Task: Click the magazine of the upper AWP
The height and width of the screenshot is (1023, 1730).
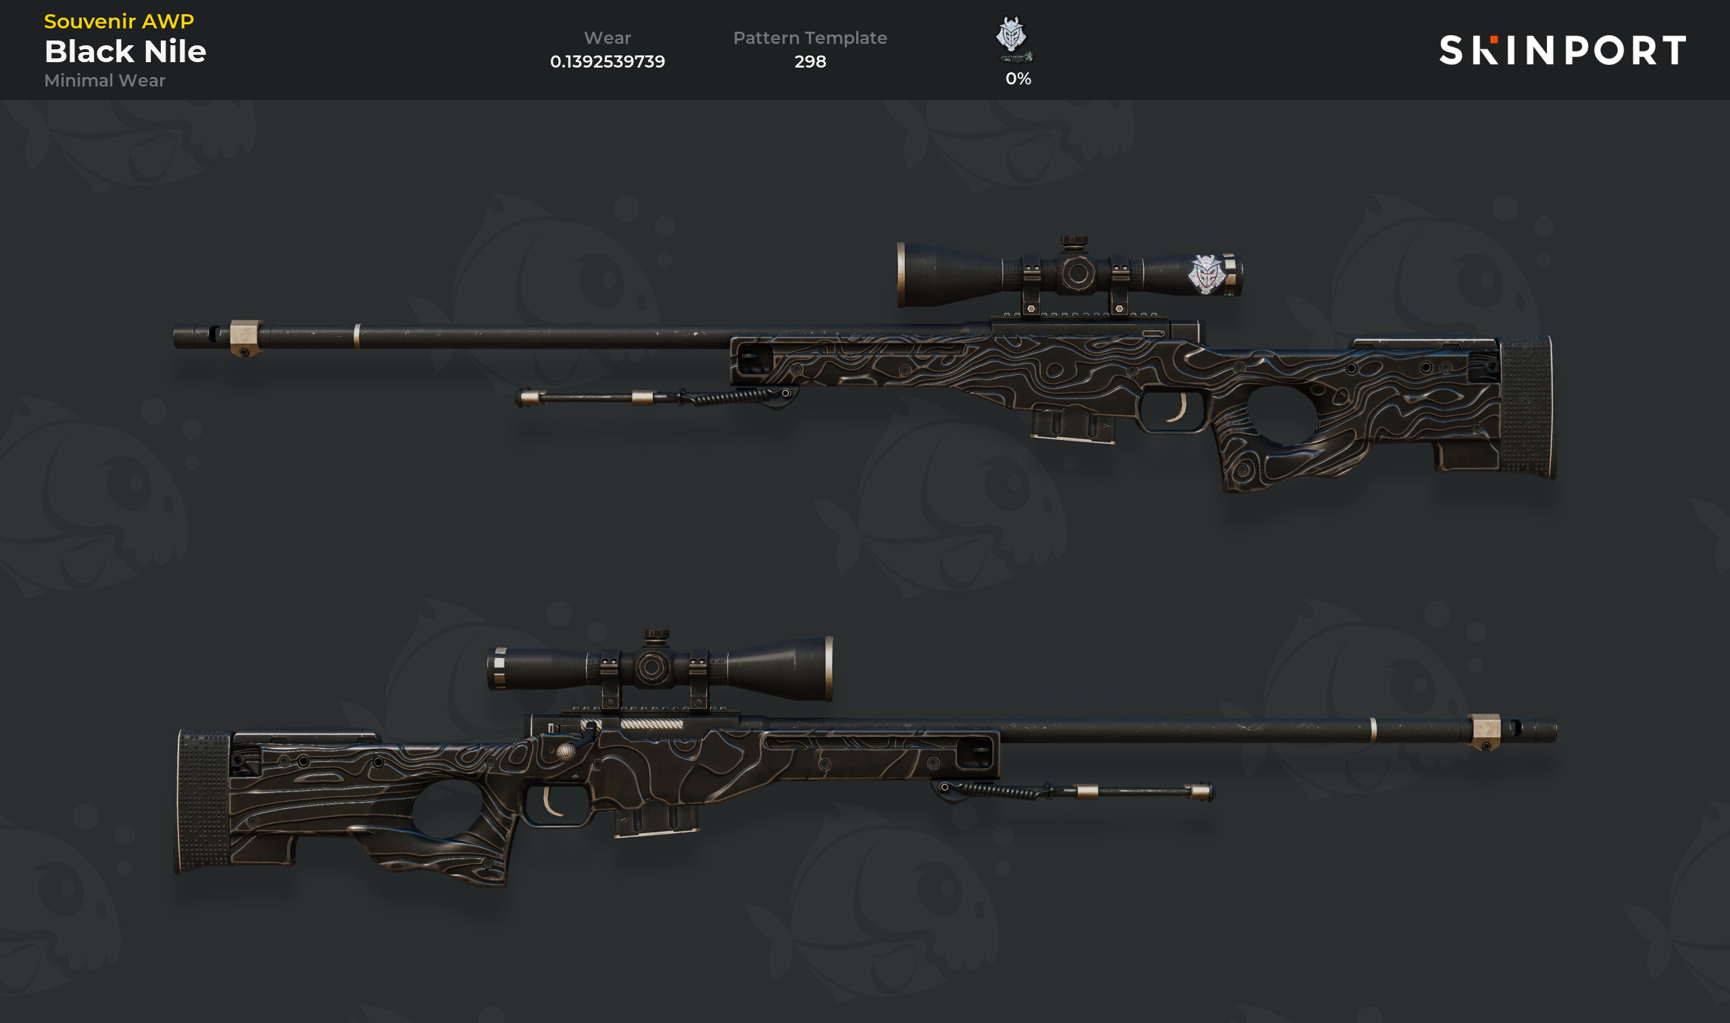Action: 1072,425
